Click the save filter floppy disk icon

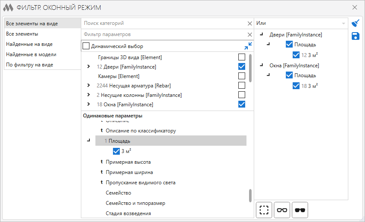[x=356, y=36]
